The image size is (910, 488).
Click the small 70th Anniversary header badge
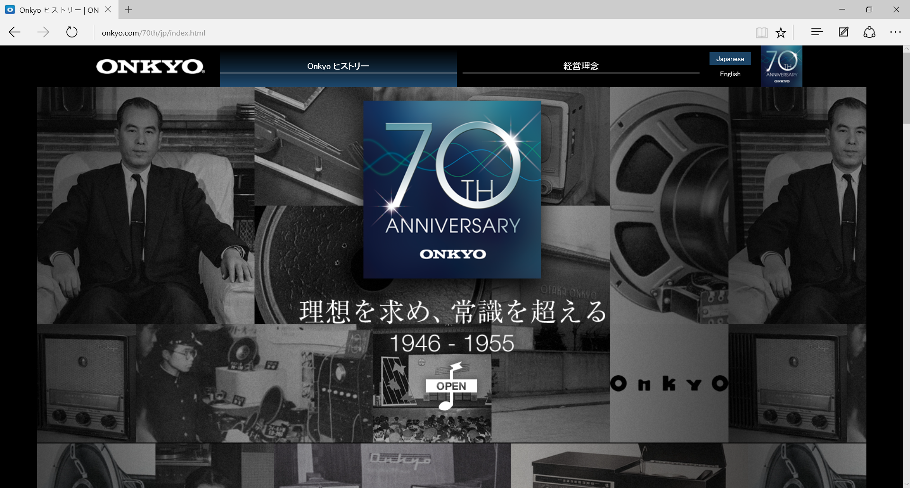click(782, 66)
